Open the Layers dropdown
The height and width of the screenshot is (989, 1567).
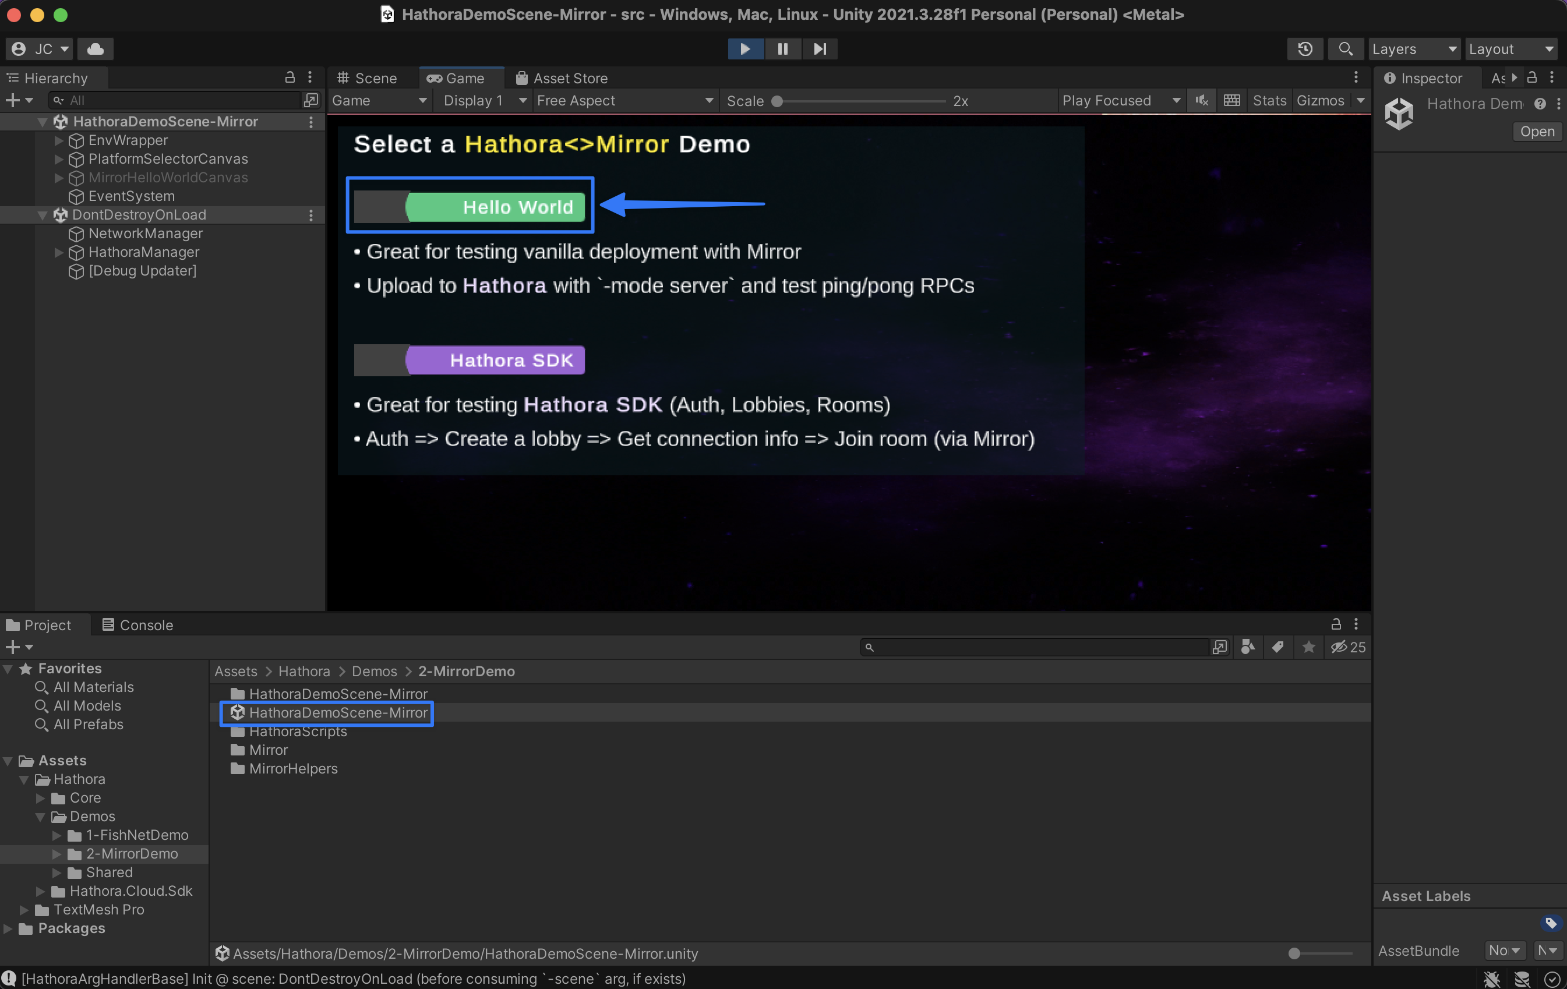[1414, 49]
